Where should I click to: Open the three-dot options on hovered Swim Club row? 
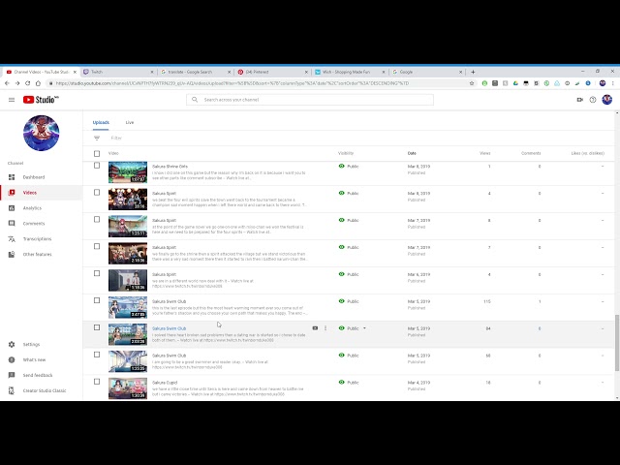pyautogui.click(x=325, y=328)
